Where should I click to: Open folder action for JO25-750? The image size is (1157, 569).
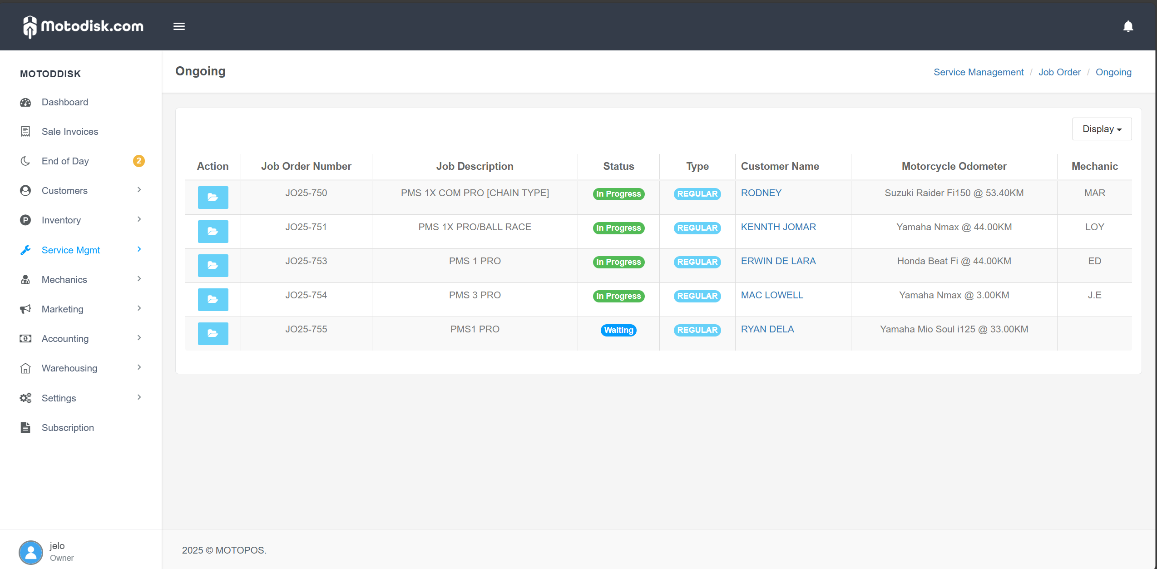tap(213, 197)
